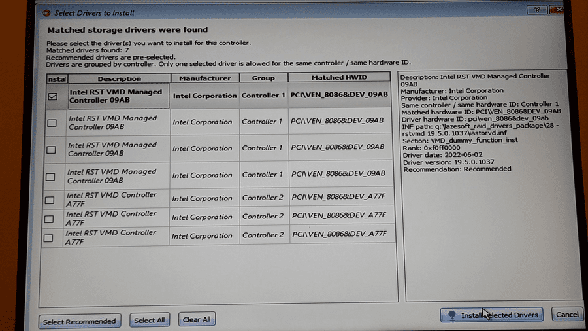Sort by the Group column header
The height and width of the screenshot is (331, 588).
click(263, 78)
